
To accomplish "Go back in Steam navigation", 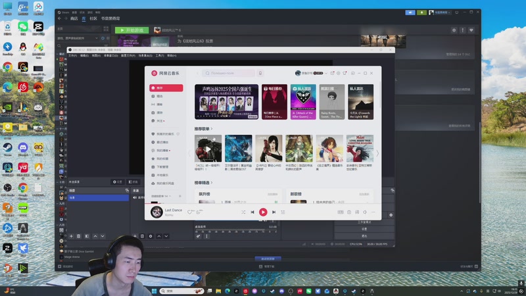I will [59, 18].
